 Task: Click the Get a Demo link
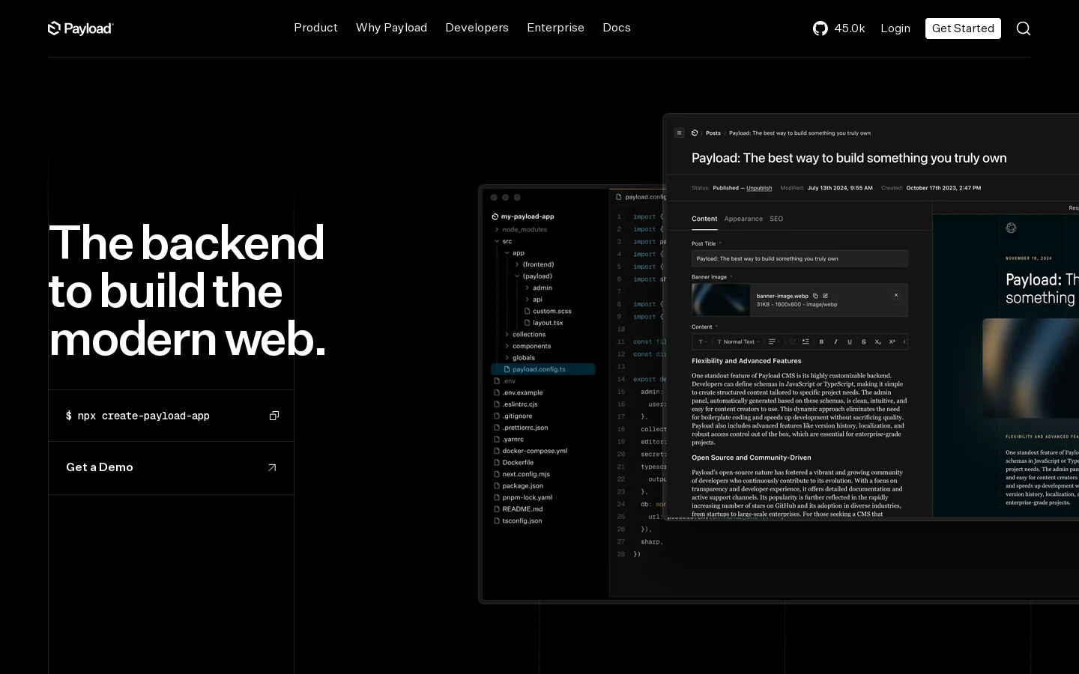(171, 467)
